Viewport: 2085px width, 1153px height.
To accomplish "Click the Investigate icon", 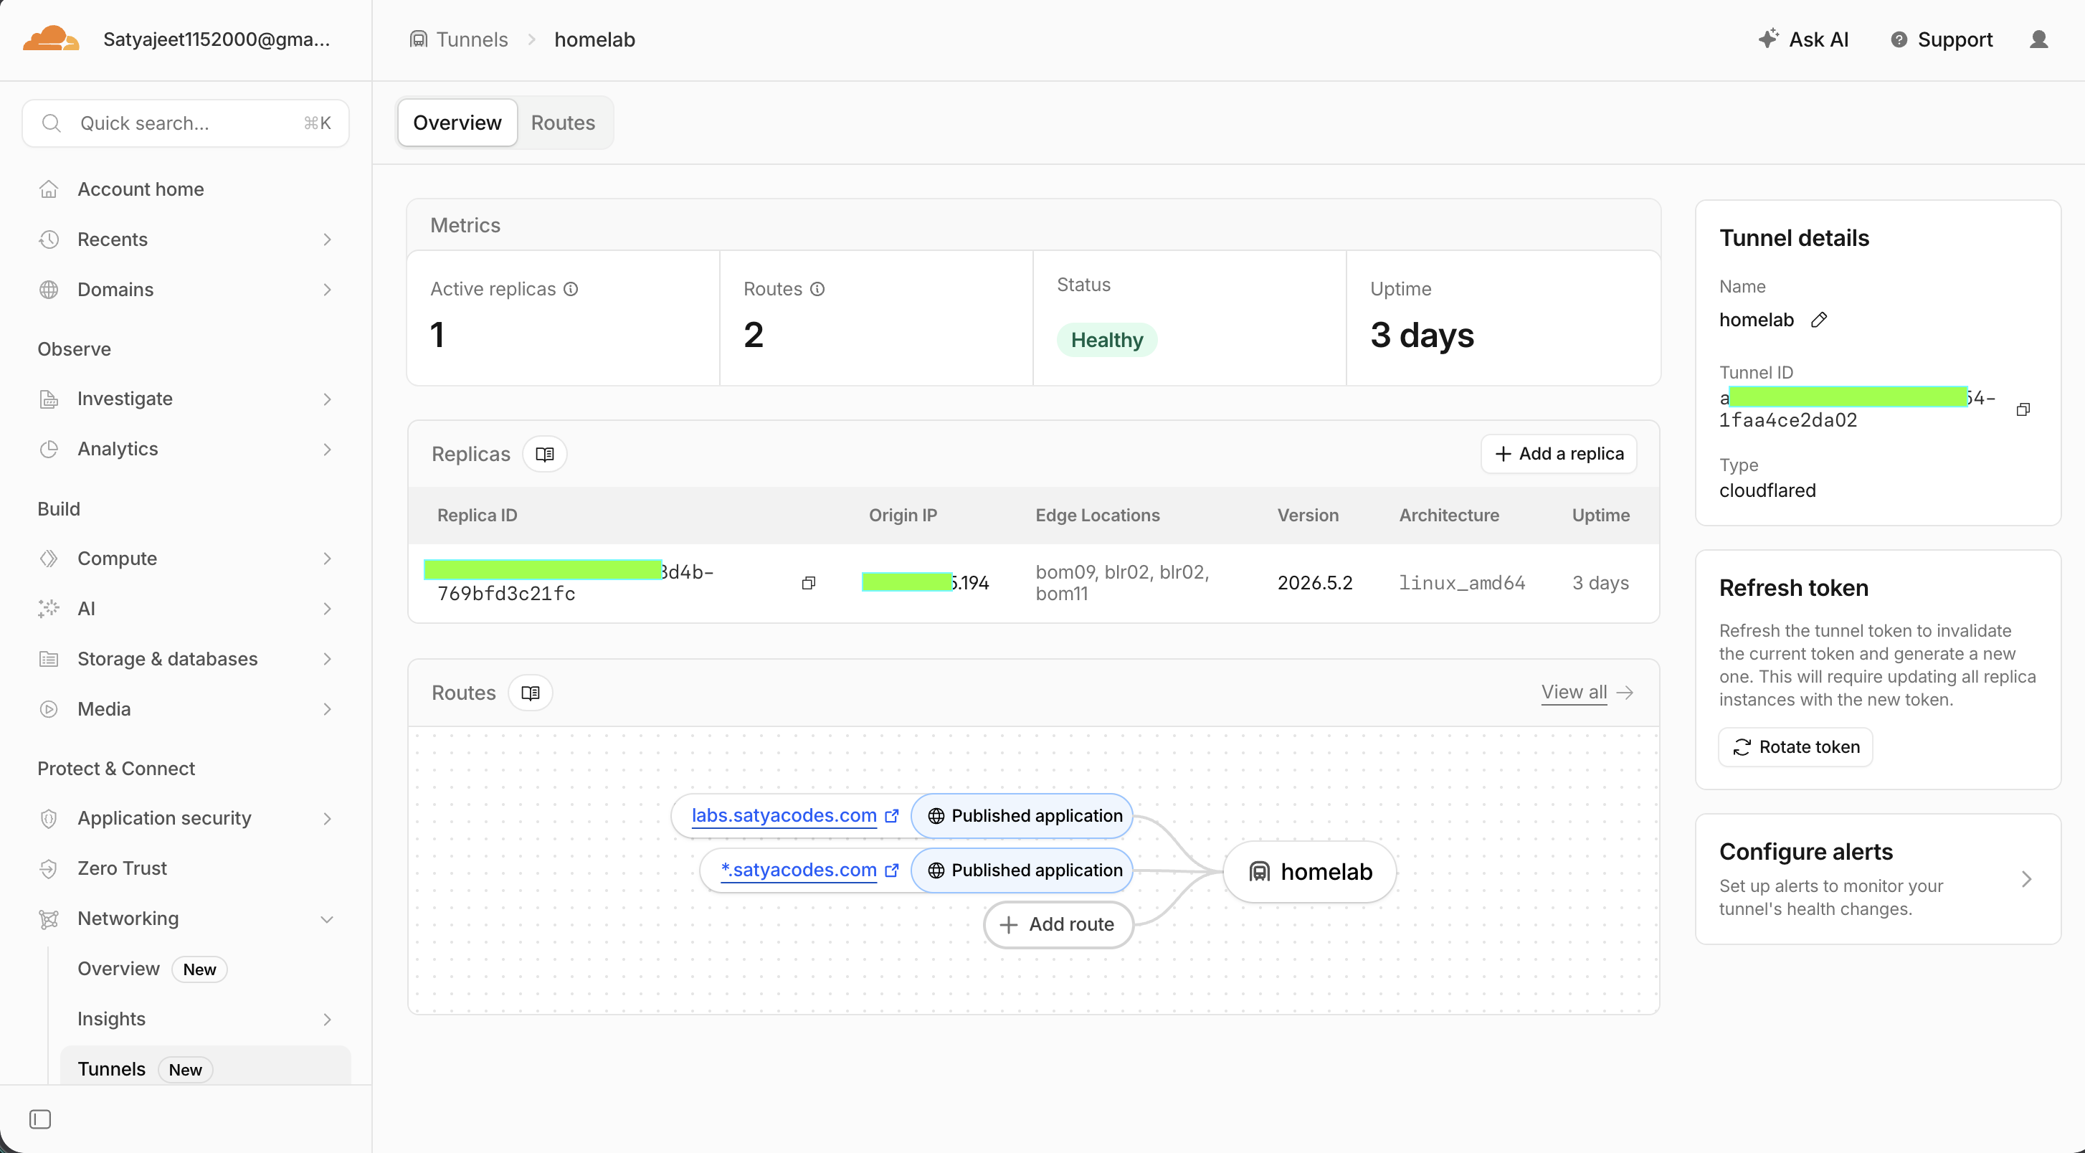I will [x=49, y=399].
